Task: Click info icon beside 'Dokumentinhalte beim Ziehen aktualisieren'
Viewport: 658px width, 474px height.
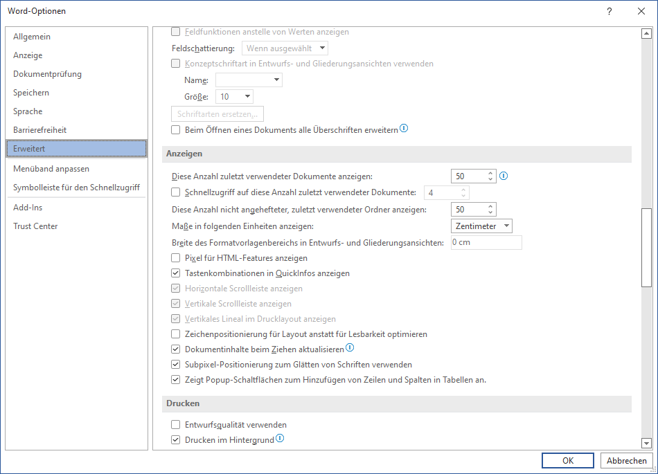Action: 350,348
